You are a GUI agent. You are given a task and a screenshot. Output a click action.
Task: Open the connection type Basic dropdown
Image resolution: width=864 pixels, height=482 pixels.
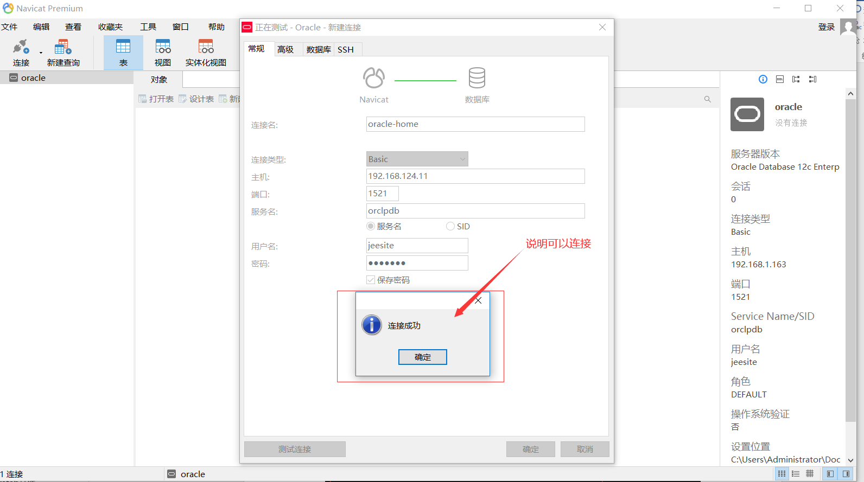tap(417, 159)
